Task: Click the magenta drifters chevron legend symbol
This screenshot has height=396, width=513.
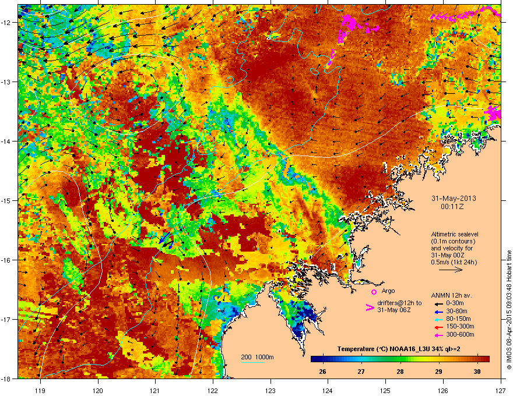Action: (370, 307)
